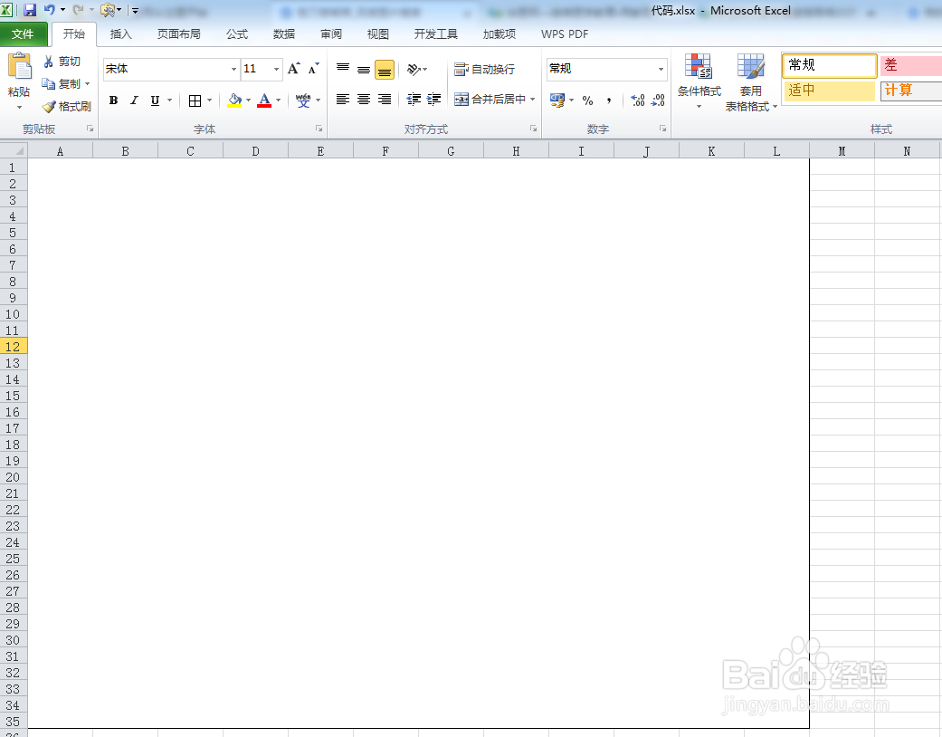
Task: Center text horizontally
Action: click(x=364, y=100)
